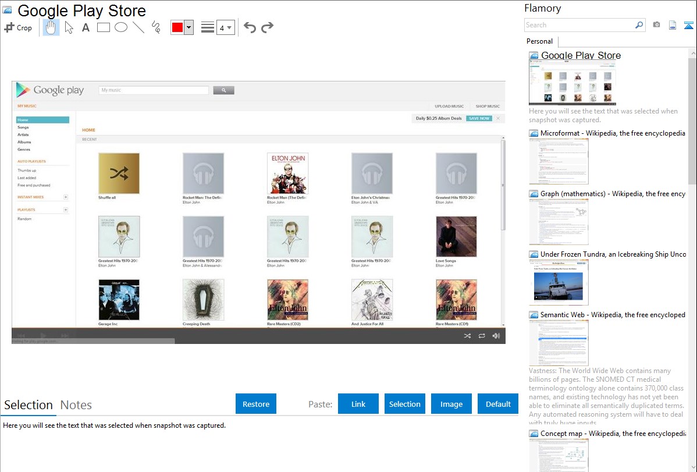697x472 pixels.
Task: Click the Shuffle all album tile
Action: tap(119, 173)
